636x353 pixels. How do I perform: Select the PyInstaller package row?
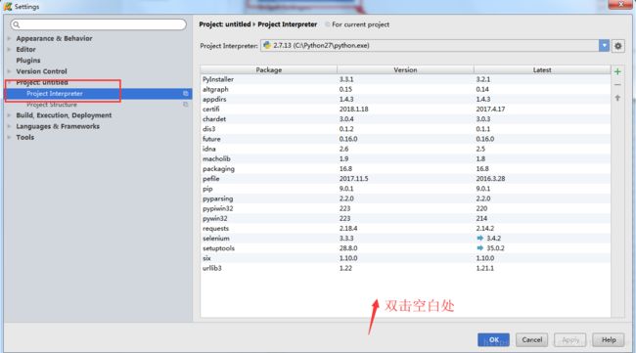coord(405,79)
